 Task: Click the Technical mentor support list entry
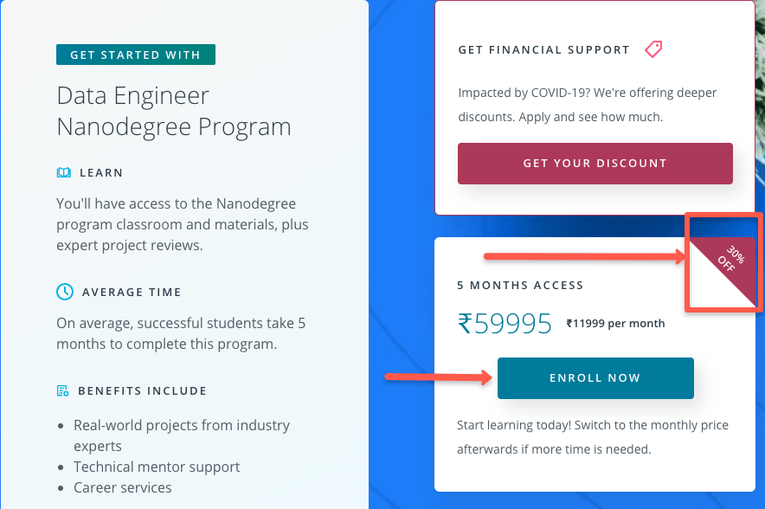(156, 467)
